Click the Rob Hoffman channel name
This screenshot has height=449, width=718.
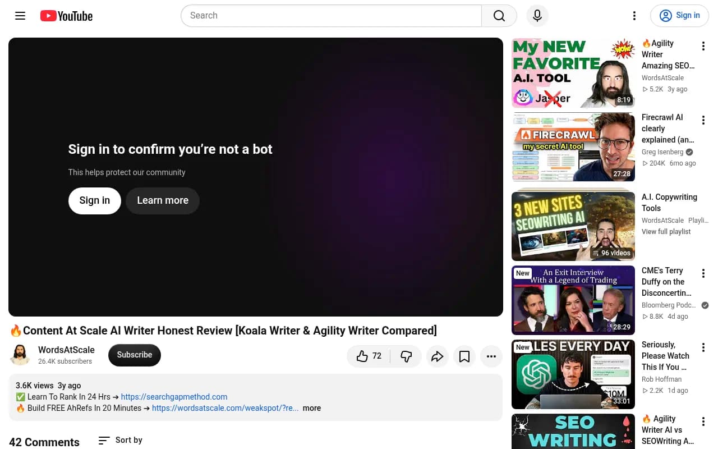pyautogui.click(x=662, y=379)
